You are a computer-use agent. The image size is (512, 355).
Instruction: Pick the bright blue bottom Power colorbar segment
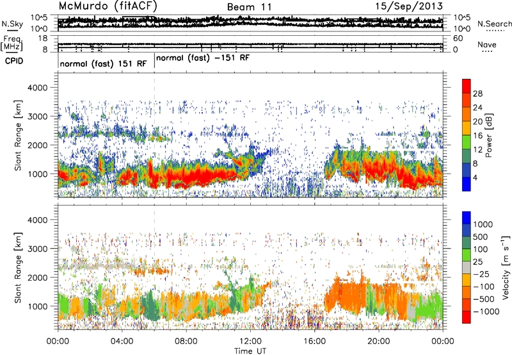tap(467, 184)
